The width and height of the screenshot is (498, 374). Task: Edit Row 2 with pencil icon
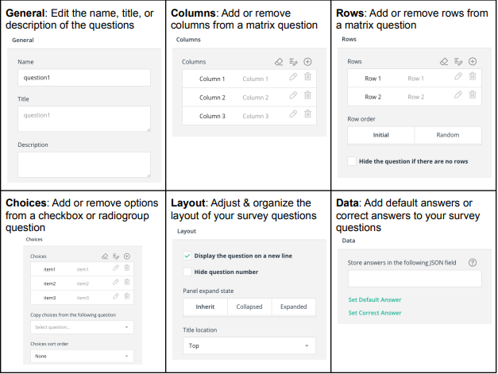[458, 95]
